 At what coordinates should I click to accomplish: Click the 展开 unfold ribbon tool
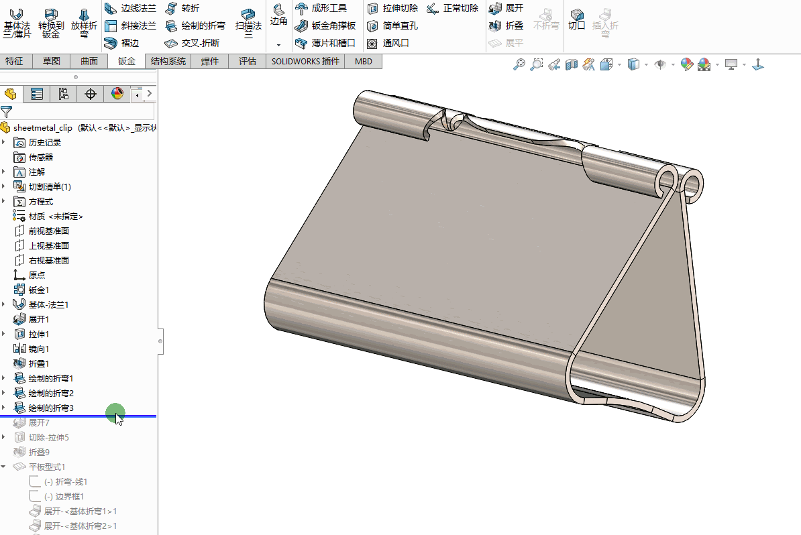[x=506, y=8]
